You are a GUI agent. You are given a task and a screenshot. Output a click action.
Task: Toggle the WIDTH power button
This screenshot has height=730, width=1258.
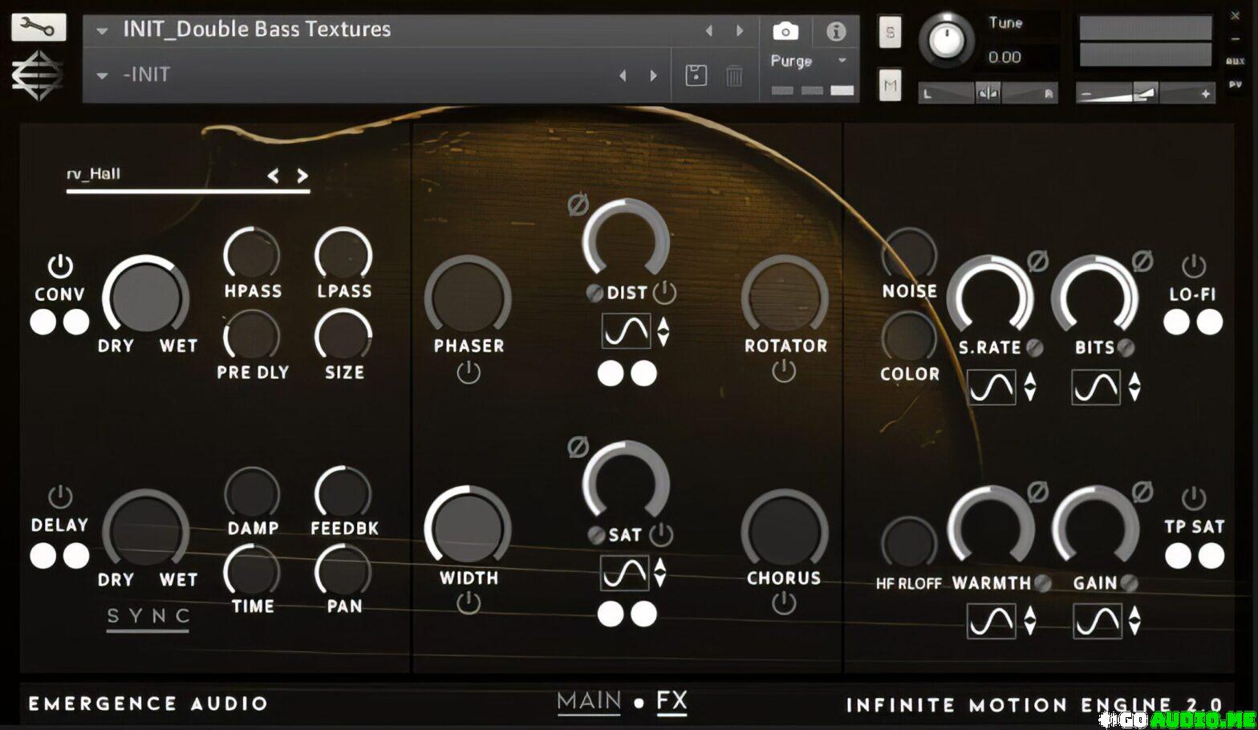(x=469, y=603)
